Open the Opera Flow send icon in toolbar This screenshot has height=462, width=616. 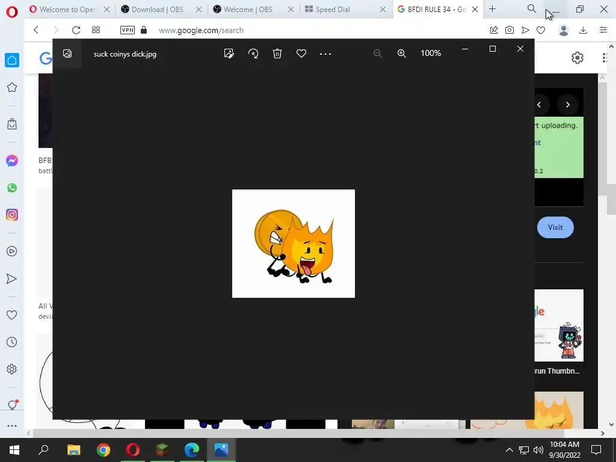[525, 30]
